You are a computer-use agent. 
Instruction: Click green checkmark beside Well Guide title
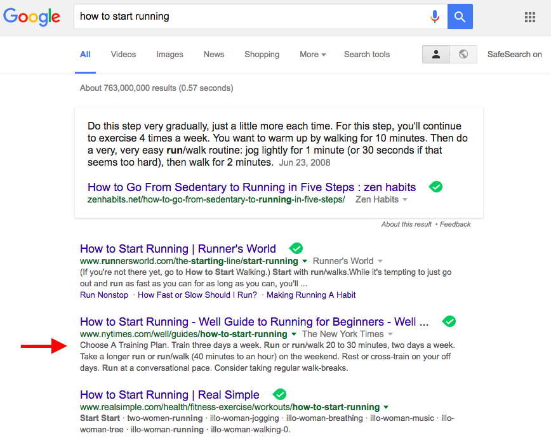click(449, 321)
